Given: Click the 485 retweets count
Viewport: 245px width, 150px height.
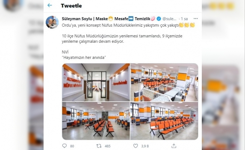Looking at the screenshot, I should (x=107, y=146).
